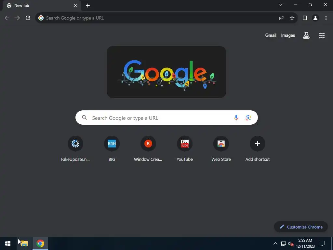
Task: Click the Google icon in the address bar
Action: [x=41, y=18]
